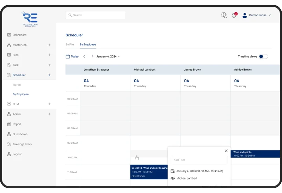Expand Master Job with plus

point(50,45)
